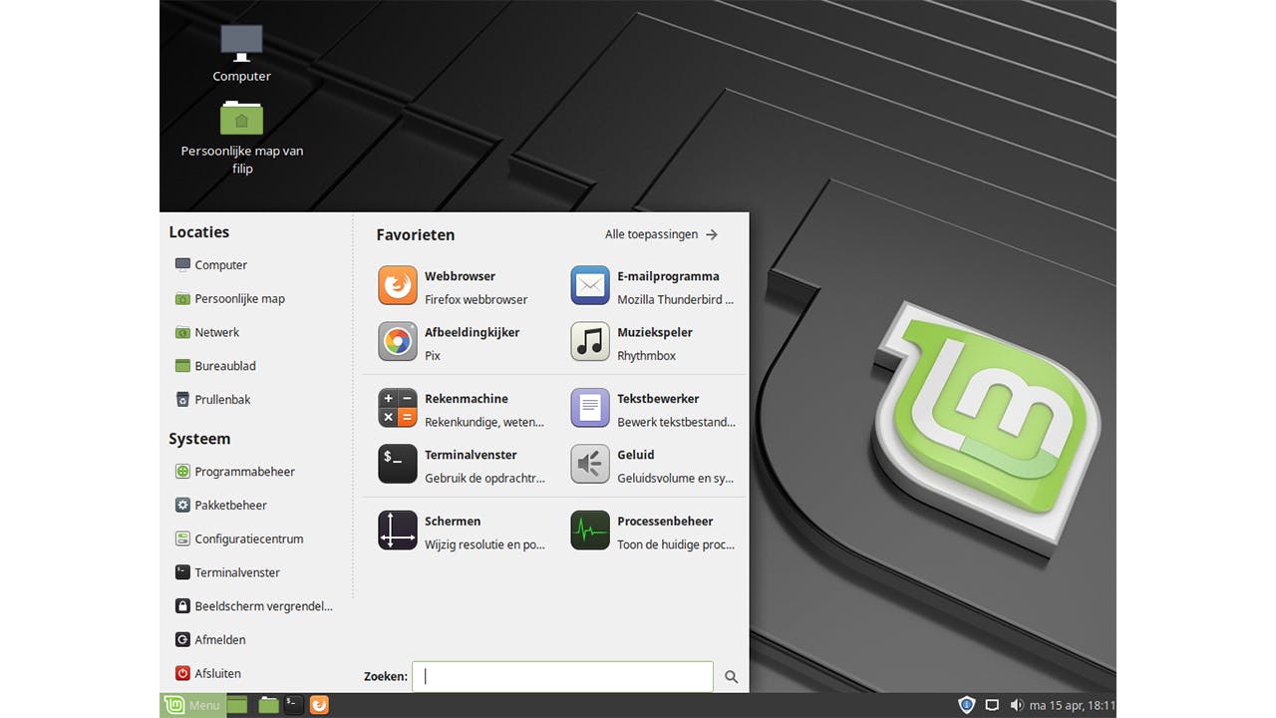Launch the Tekstbewerker text editor
This screenshot has height=718, width=1276.
point(653,410)
